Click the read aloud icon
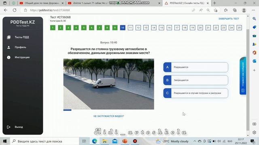Screen dimensions: 259x145 [201, 10]
